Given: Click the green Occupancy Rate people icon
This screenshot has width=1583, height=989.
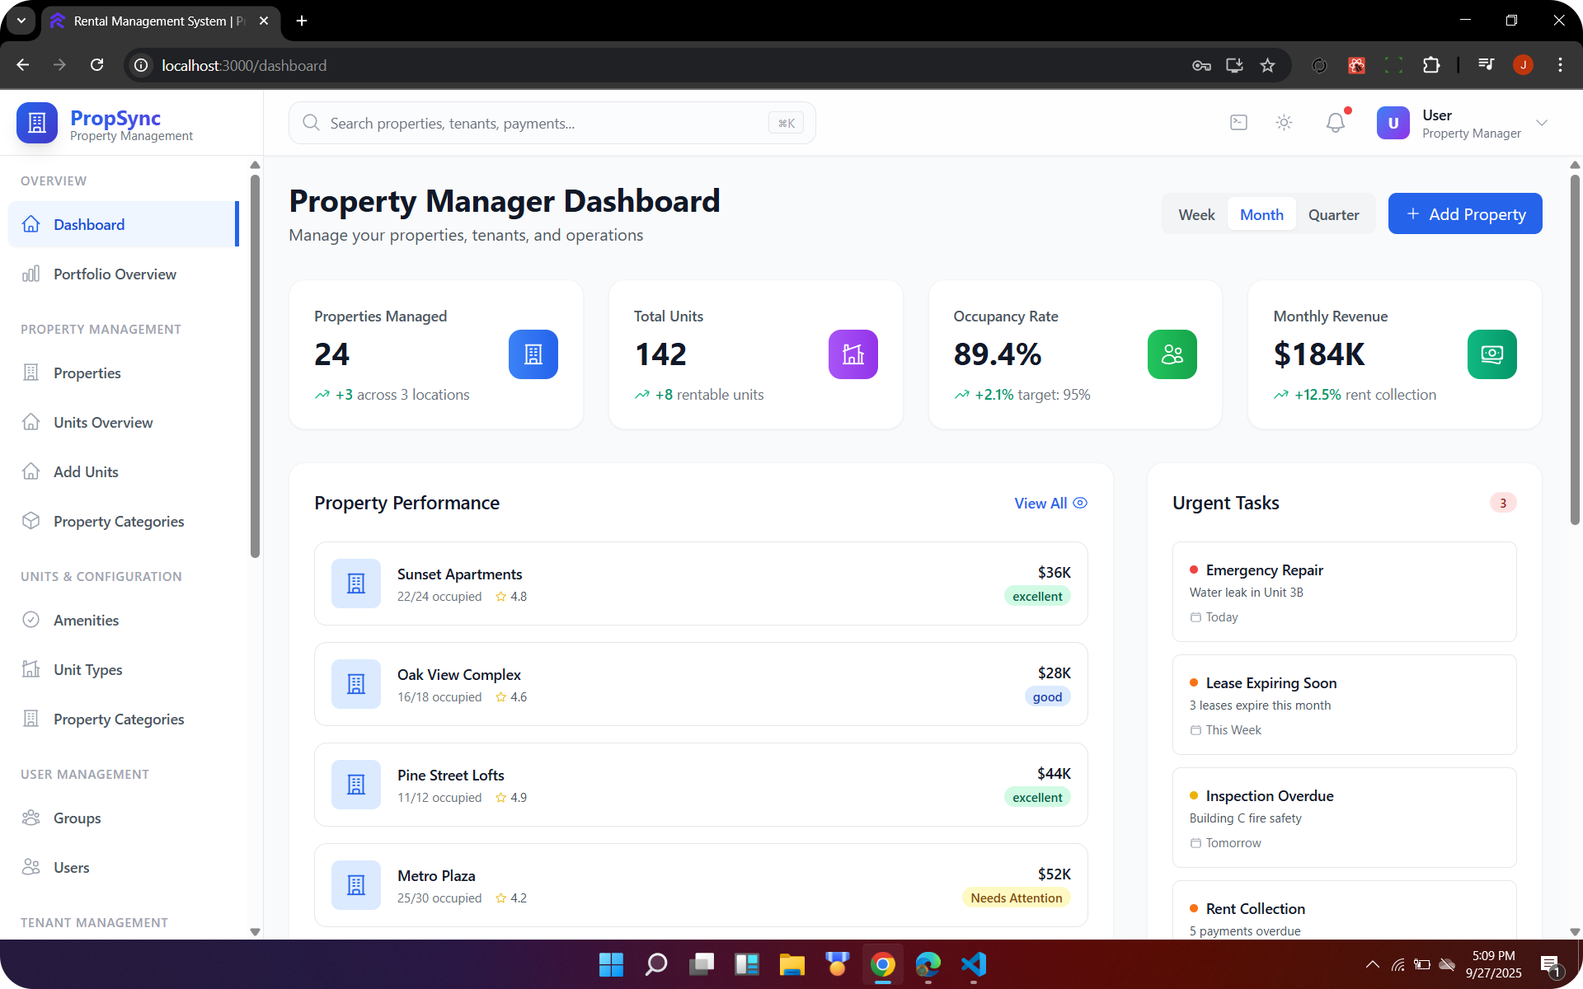Looking at the screenshot, I should [x=1172, y=354].
